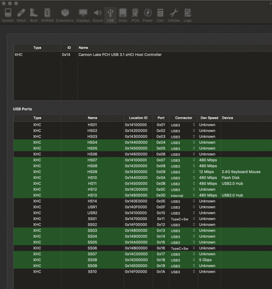
Task: Select the USB toolbar icon
Action: (110, 15)
